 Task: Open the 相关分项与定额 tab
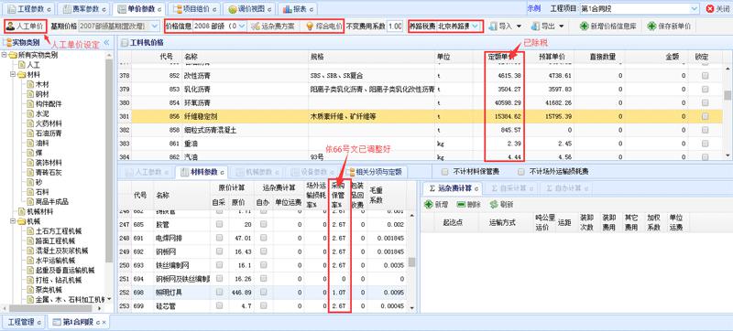tap(376, 172)
